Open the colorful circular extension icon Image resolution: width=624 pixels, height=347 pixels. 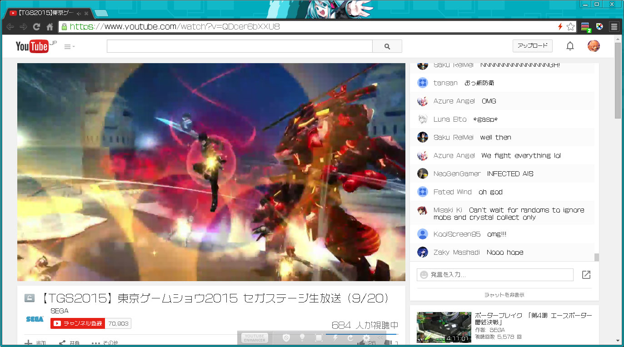600,27
